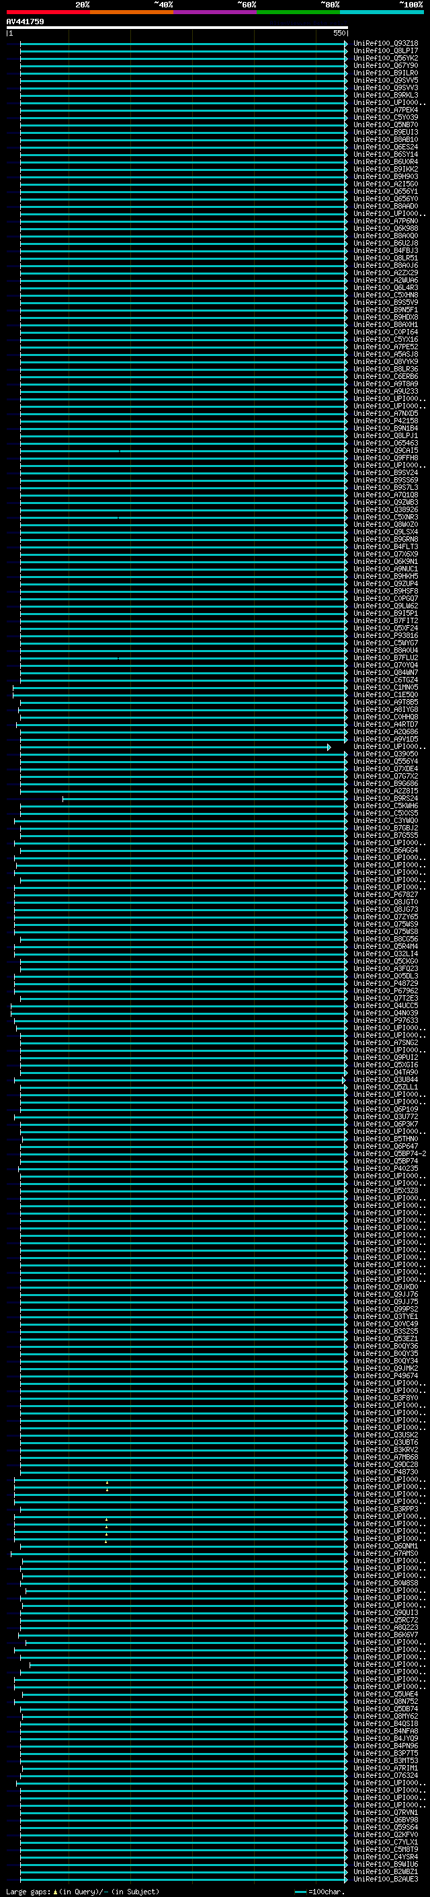Select label UniRef100_C6ERB6
The image size is (430, 1897).
385,376
